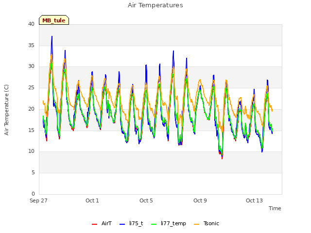The image size is (311, 233).
Task: Click the red AirT legend swatch
Action: [x=95, y=224]
